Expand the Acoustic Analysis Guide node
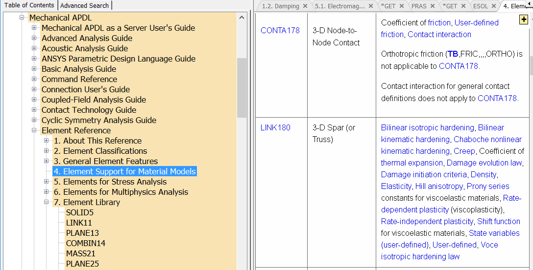This screenshot has height=270, width=533. tap(34, 48)
